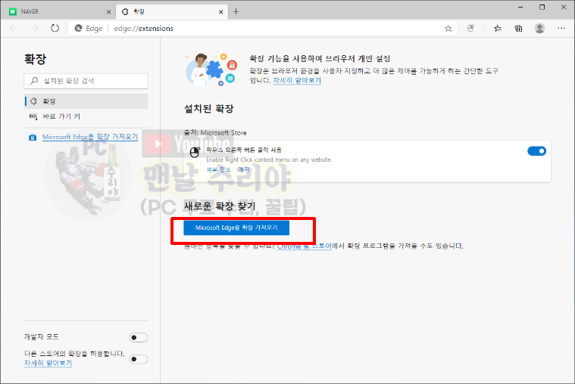The height and width of the screenshot is (384, 575).
Task: Open 바로 가기 키 in the sidebar
Action: (x=86, y=116)
